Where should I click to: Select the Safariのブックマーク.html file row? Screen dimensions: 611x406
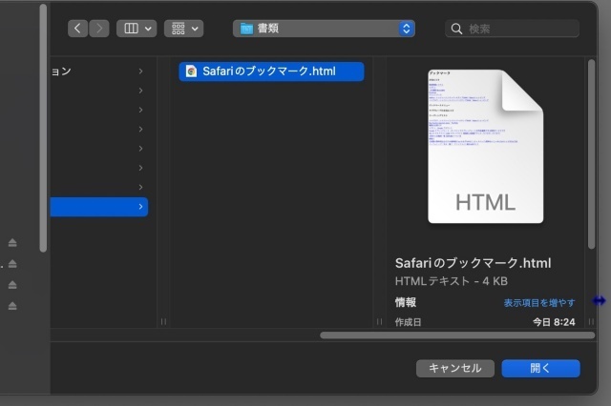point(271,71)
